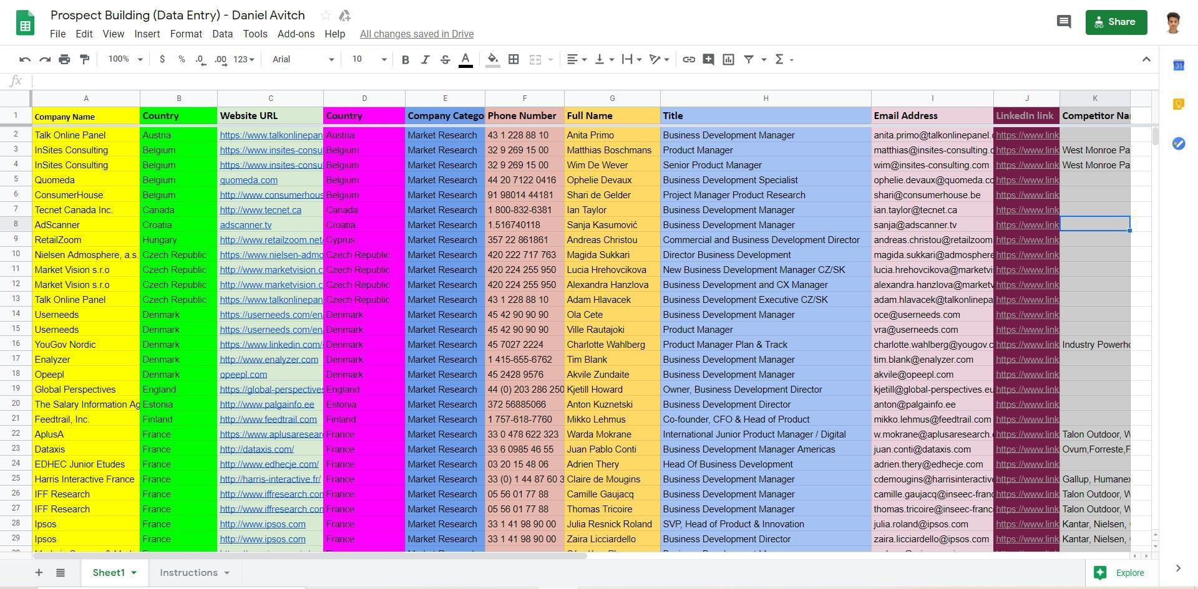Open the fill color picker
1198x589 pixels.
pyautogui.click(x=492, y=59)
